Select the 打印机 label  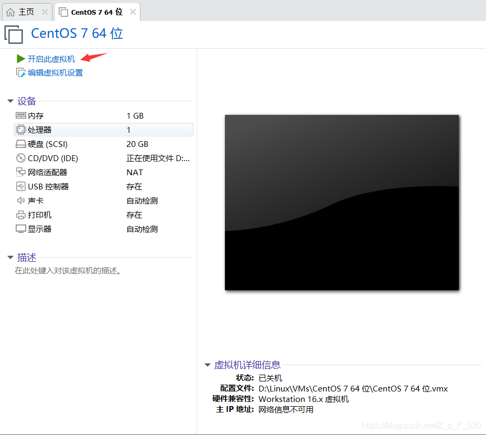[39, 215]
